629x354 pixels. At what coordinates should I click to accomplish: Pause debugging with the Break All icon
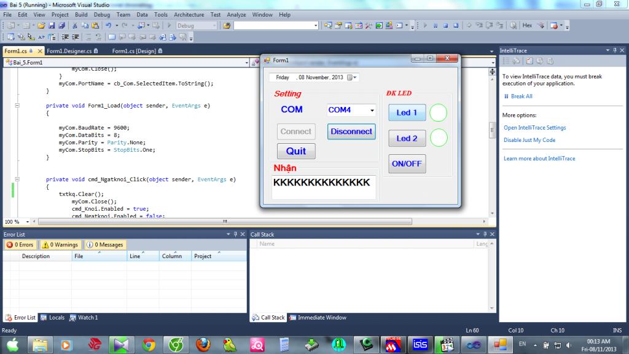[436, 26]
